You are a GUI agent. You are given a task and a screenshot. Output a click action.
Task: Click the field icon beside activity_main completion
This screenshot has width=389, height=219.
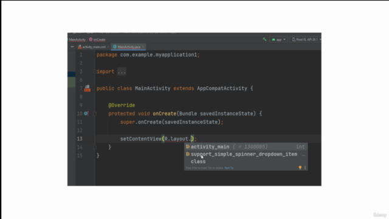click(188, 147)
